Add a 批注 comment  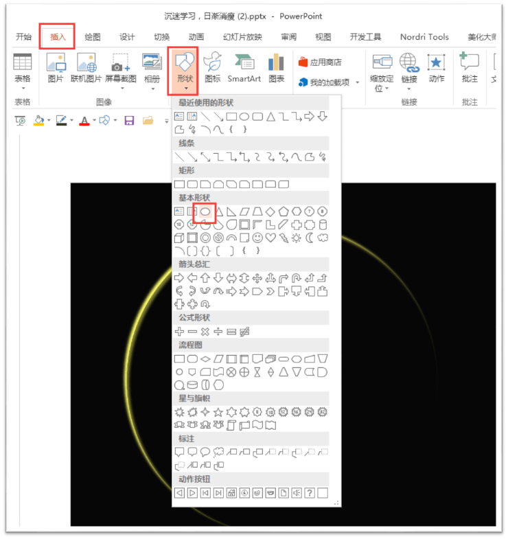470,68
